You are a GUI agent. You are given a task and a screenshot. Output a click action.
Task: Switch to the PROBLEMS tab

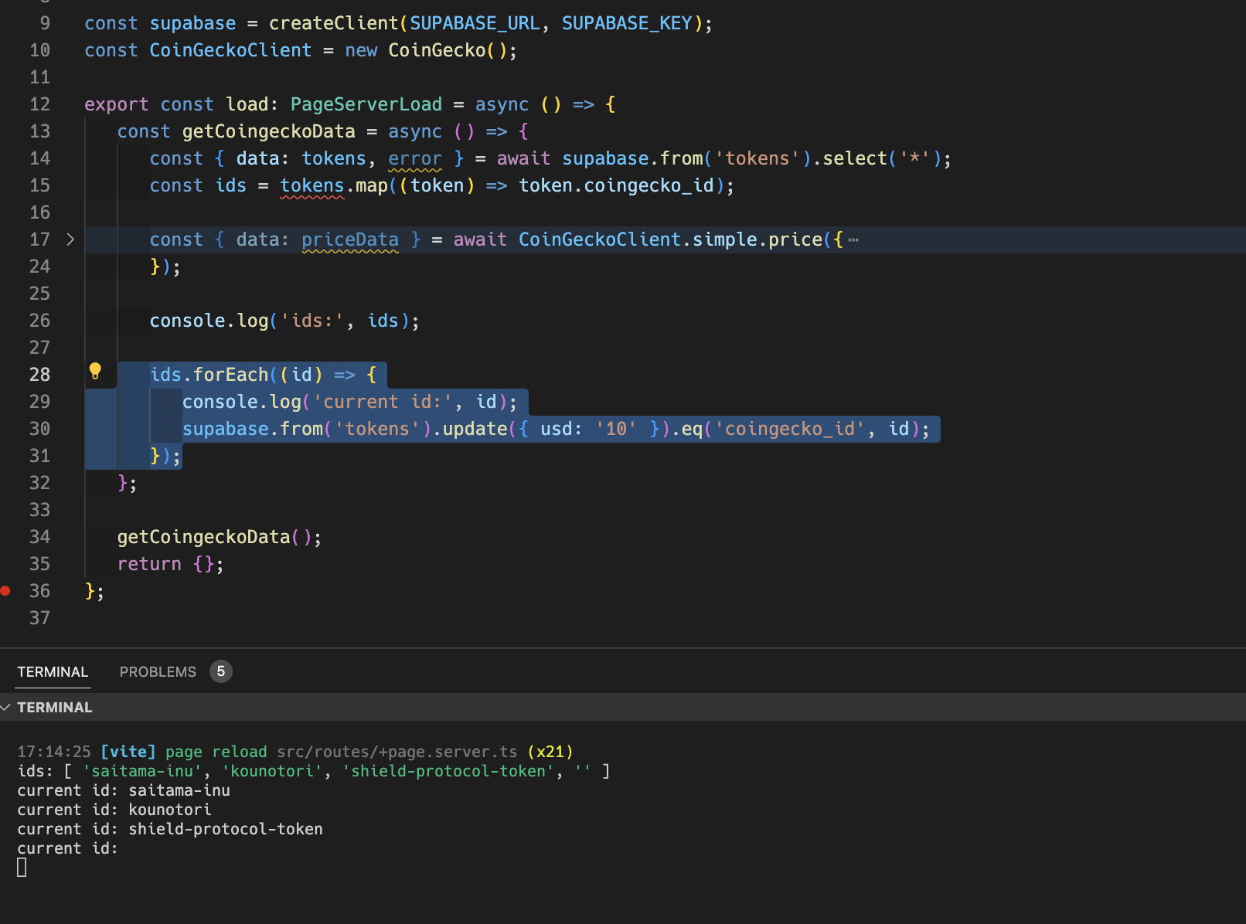(x=158, y=671)
